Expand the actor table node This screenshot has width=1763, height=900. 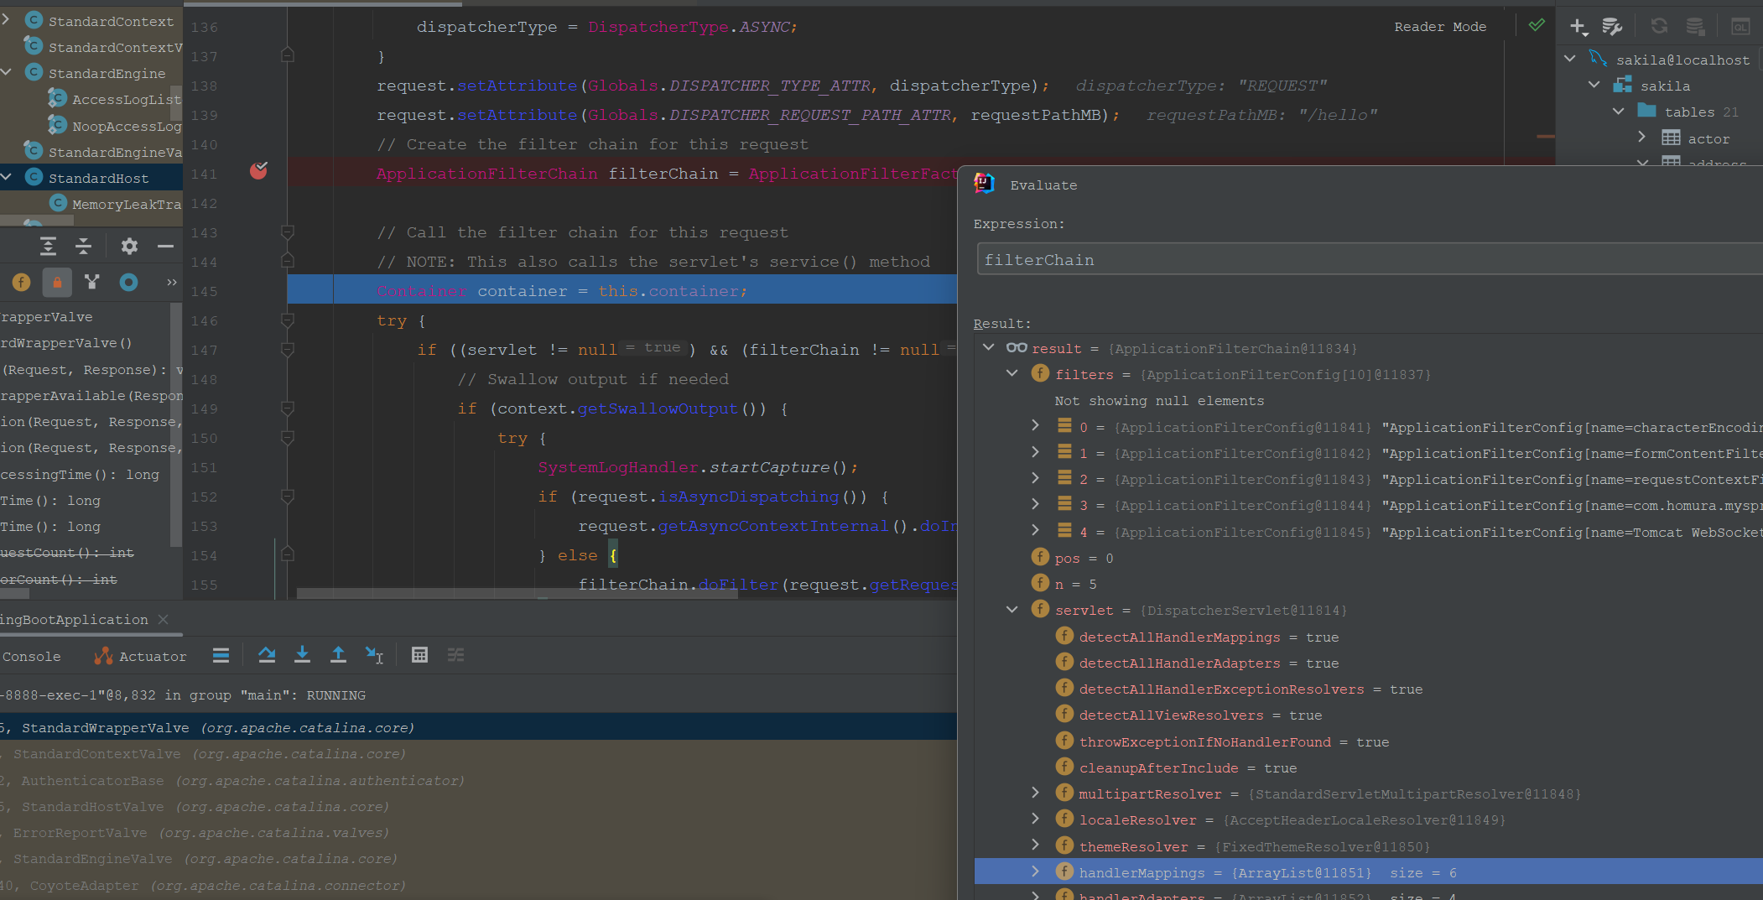point(1642,138)
